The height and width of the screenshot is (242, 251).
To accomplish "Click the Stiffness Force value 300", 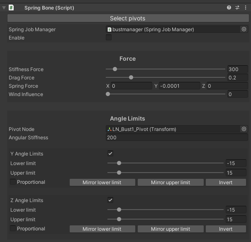I will [238, 69].
